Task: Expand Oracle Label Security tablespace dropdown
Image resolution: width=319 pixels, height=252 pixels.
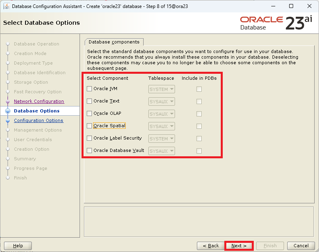Action: [x=161, y=139]
